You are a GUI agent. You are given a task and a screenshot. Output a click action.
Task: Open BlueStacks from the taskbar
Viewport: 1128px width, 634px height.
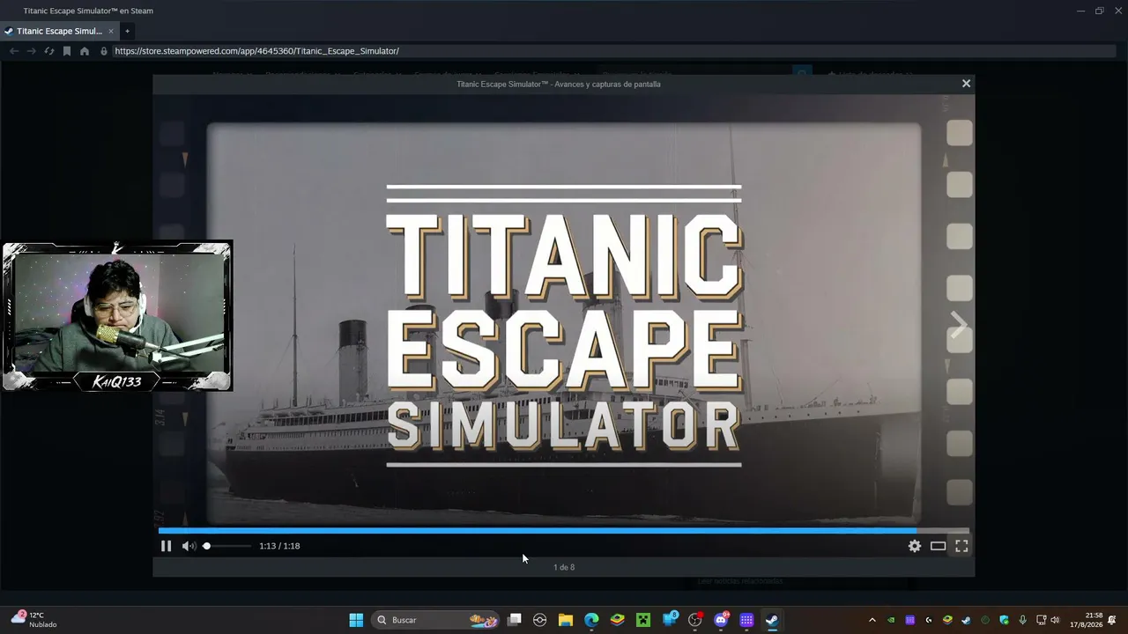(x=617, y=620)
